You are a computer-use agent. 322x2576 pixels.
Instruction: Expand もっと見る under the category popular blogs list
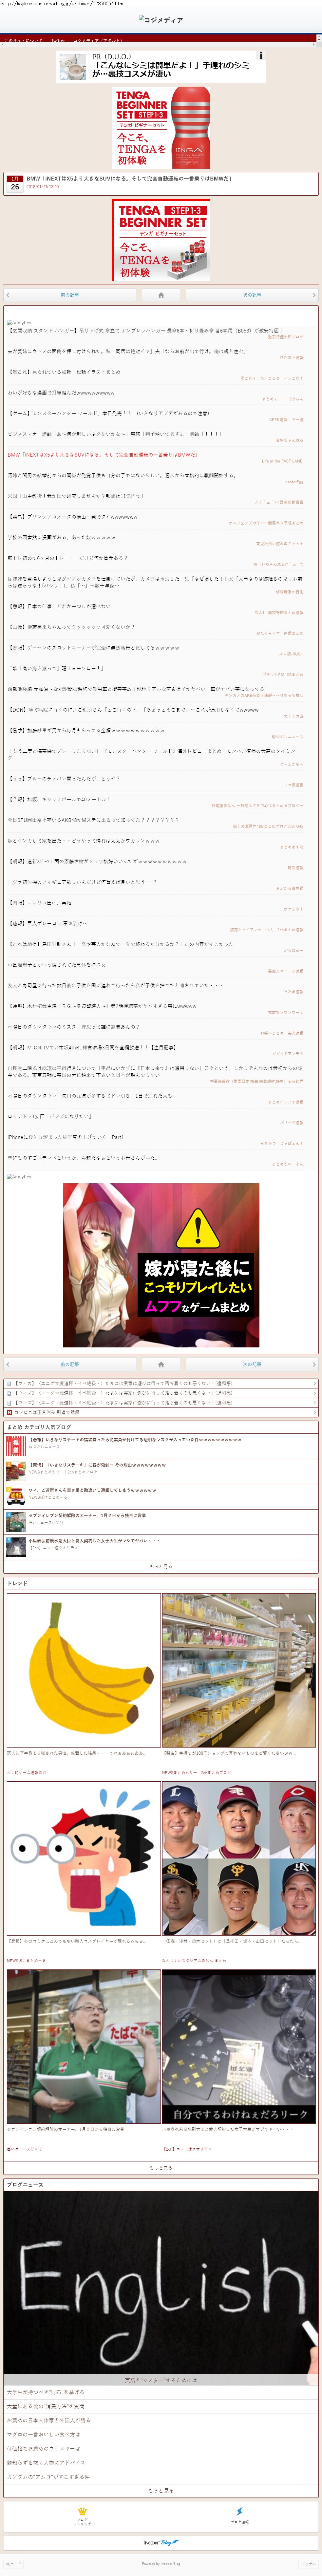point(161,1567)
